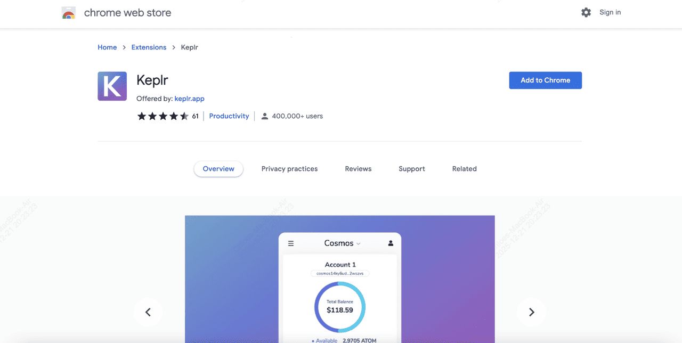Open the Chrome Web Store settings gear
The image size is (682, 343).
[x=586, y=12]
